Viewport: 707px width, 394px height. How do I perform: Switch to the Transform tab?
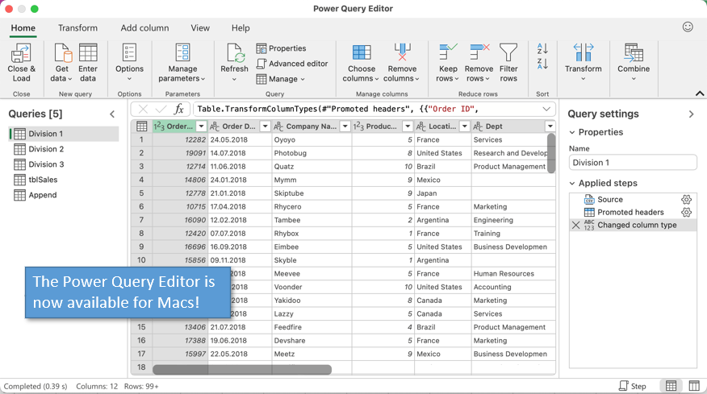point(77,28)
